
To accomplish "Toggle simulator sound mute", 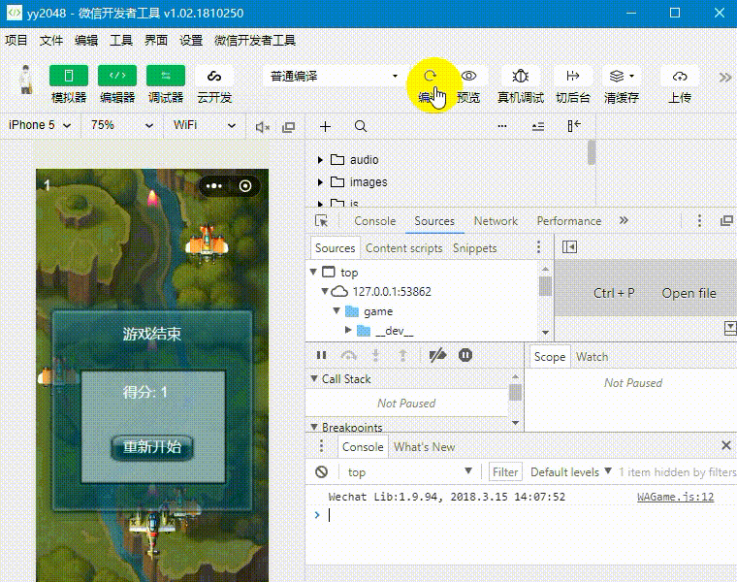I will click(x=262, y=126).
